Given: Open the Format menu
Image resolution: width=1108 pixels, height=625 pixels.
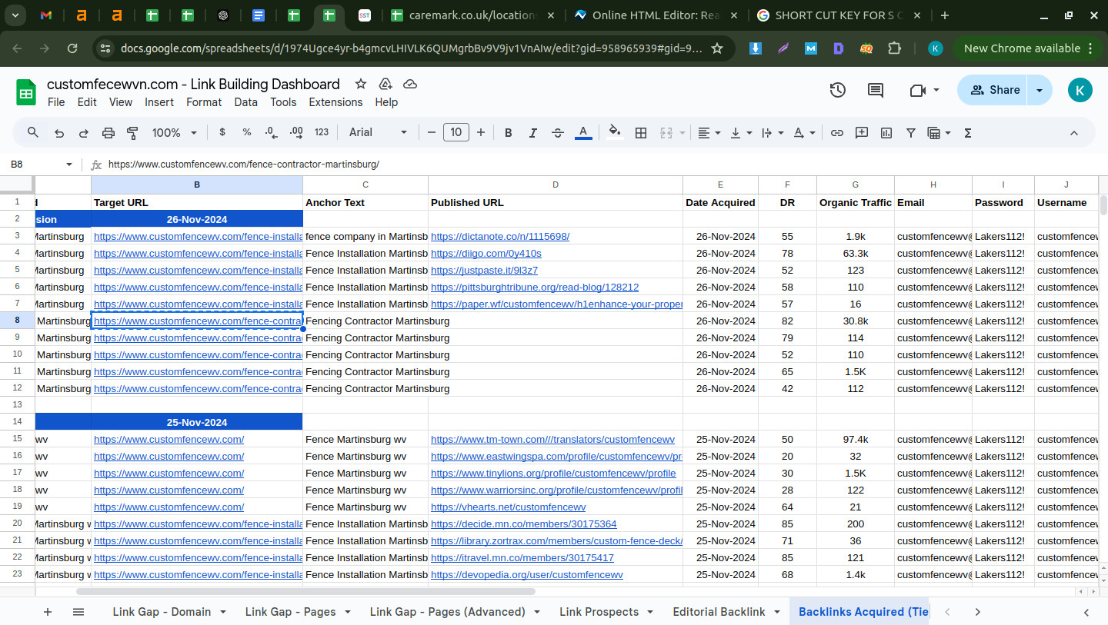Looking at the screenshot, I should (x=204, y=102).
